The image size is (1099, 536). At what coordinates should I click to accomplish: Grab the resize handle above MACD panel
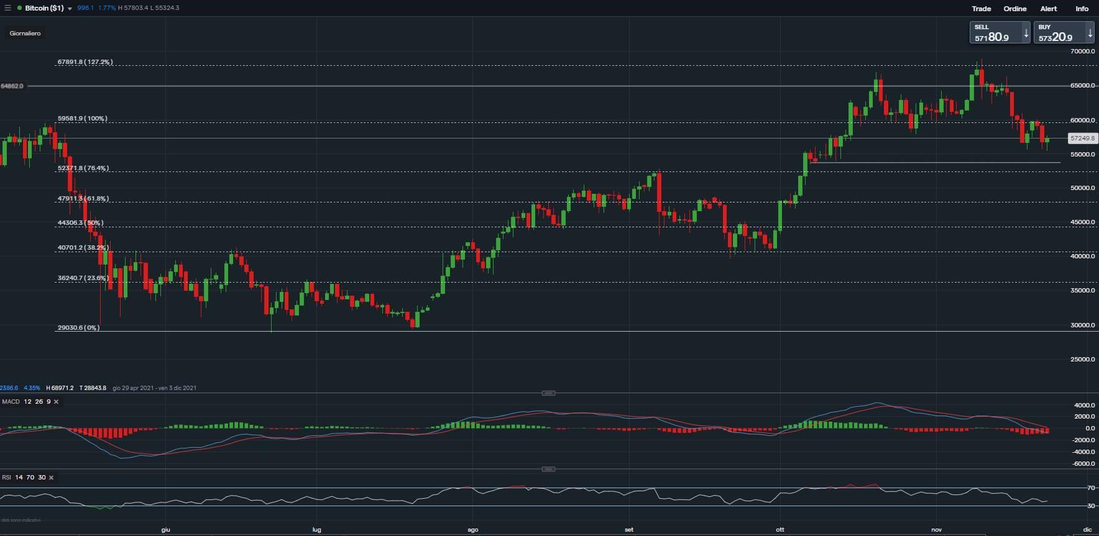(x=548, y=393)
